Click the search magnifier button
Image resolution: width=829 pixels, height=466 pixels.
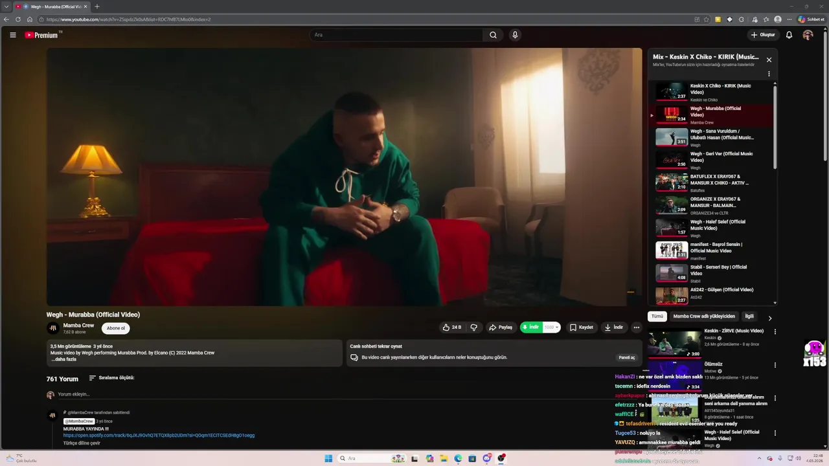click(x=493, y=35)
